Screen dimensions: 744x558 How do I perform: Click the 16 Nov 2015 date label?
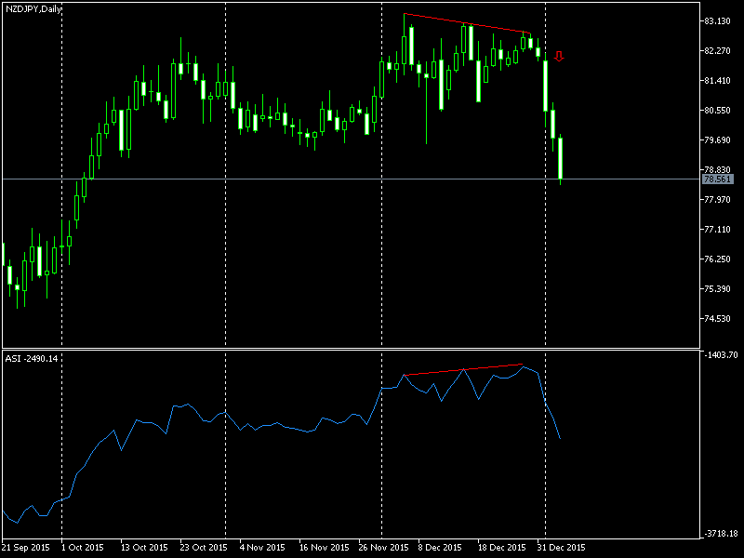click(323, 548)
